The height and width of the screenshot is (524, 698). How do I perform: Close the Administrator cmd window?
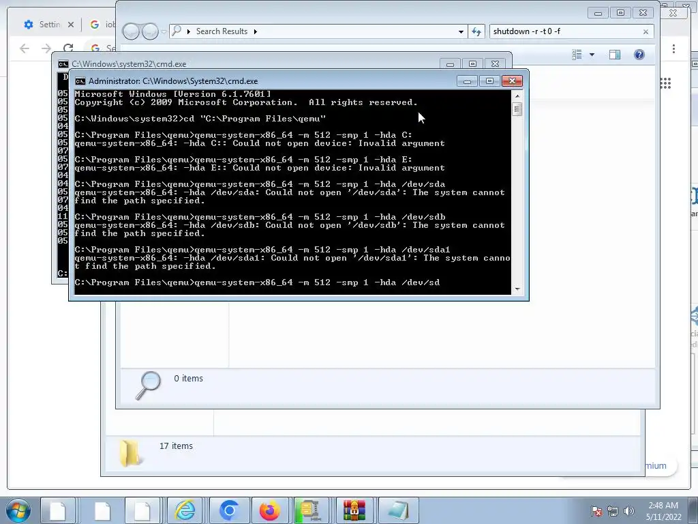click(512, 81)
